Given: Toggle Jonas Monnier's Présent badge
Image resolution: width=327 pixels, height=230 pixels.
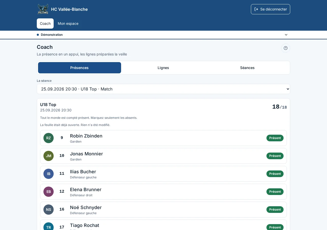Looking at the screenshot, I should pyautogui.click(x=275, y=156).
